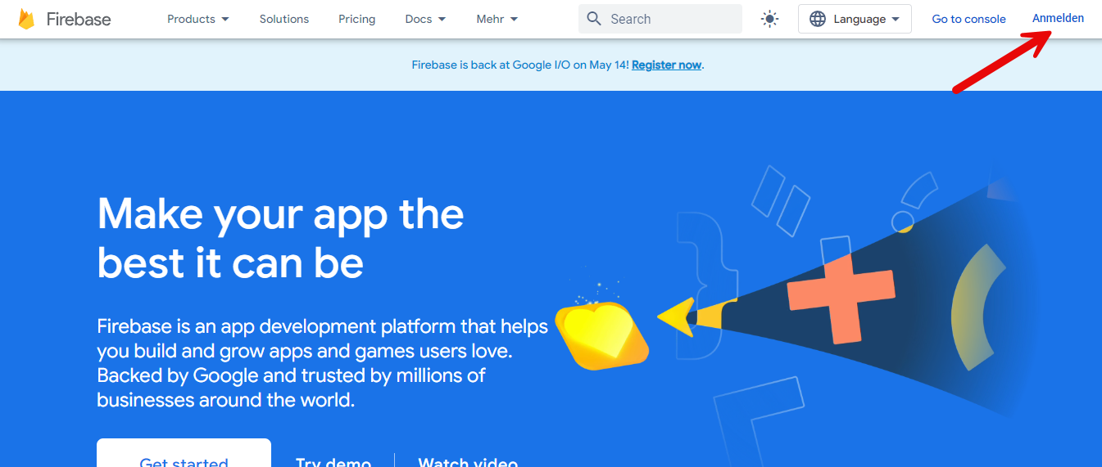
Task: Click the Anmelden sign-in link
Action: click(x=1058, y=18)
